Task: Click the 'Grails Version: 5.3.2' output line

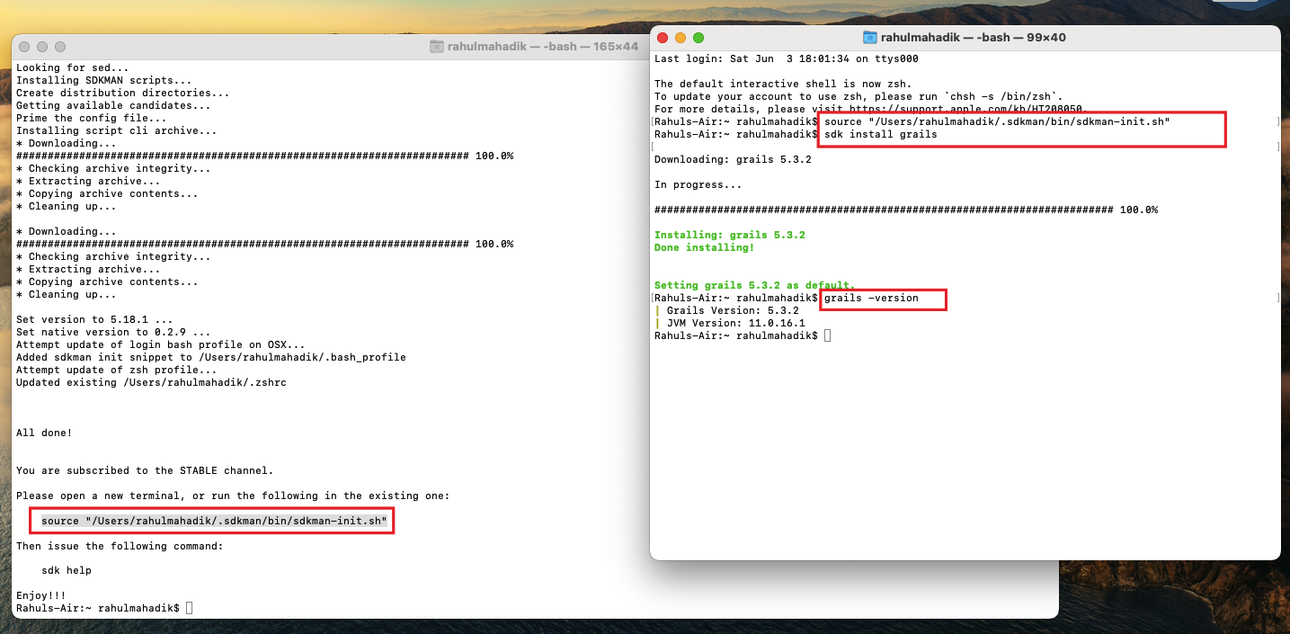Action: [x=733, y=310]
